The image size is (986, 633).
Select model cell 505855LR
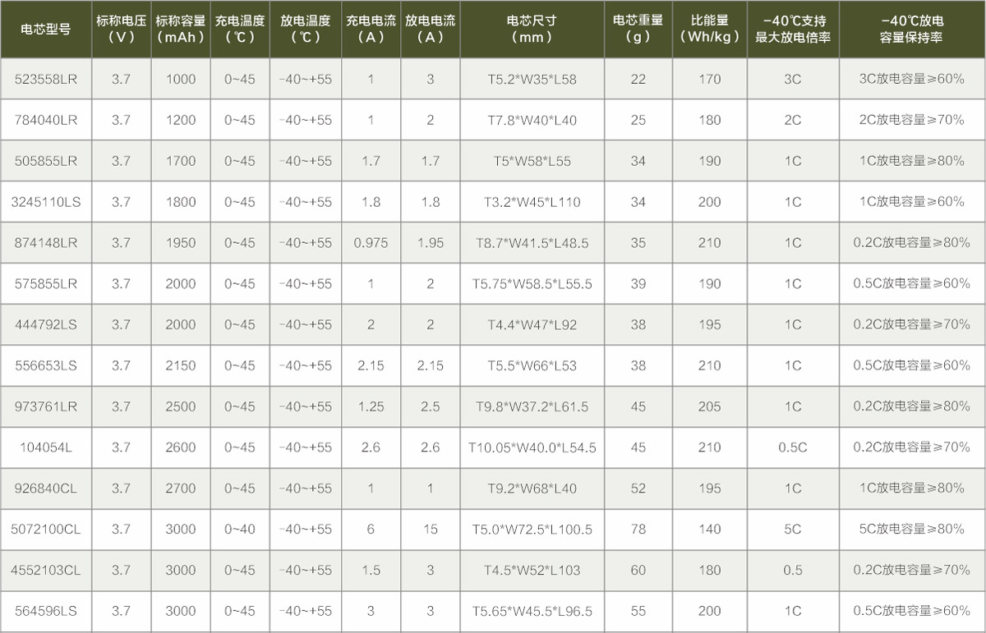pos(46,161)
